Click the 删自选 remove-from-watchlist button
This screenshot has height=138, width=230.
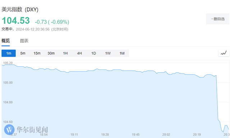coord(217,19)
